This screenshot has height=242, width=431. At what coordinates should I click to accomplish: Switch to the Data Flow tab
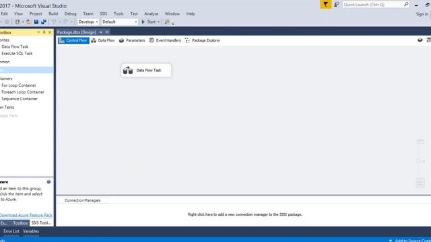103,40
